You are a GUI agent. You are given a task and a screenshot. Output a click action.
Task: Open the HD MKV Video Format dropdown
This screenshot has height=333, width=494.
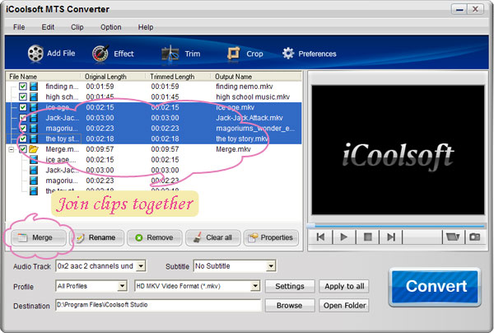coord(255,286)
